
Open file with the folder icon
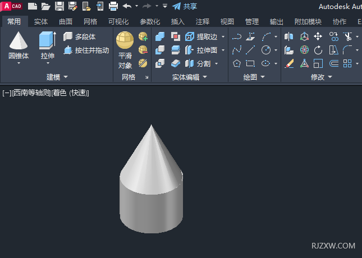46,6
